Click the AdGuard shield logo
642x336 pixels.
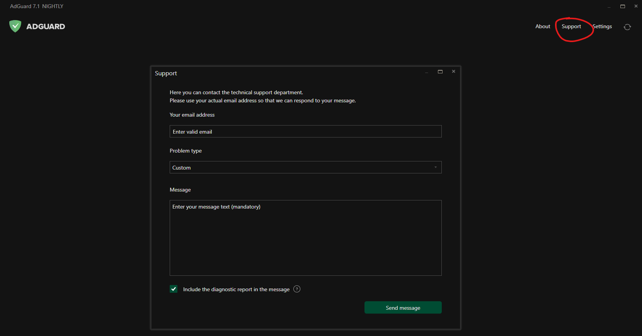15,26
